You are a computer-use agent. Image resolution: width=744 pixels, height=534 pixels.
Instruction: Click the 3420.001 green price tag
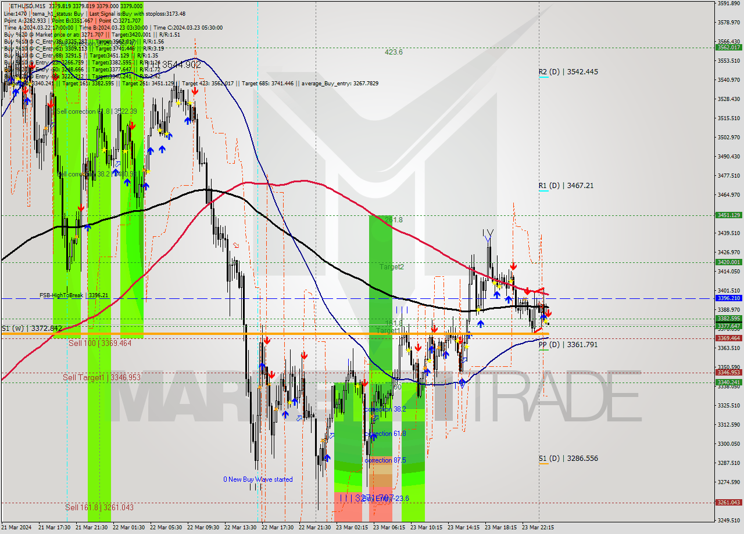pyautogui.click(x=729, y=262)
